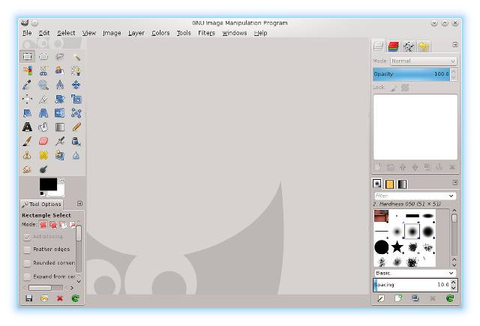Select the Perspective tool
480x326 pixels.
click(43, 113)
